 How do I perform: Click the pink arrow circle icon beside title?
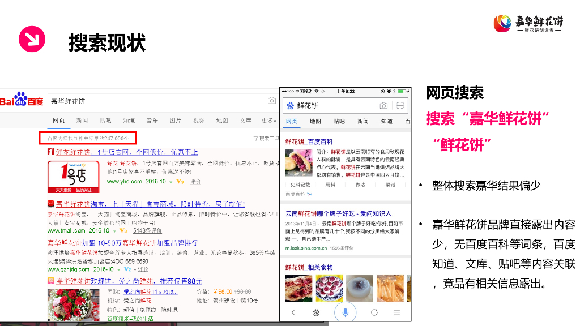click(x=32, y=39)
